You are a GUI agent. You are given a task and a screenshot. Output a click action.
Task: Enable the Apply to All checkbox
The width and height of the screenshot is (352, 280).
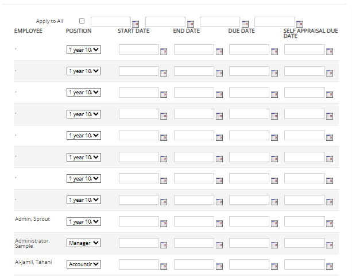(82, 21)
